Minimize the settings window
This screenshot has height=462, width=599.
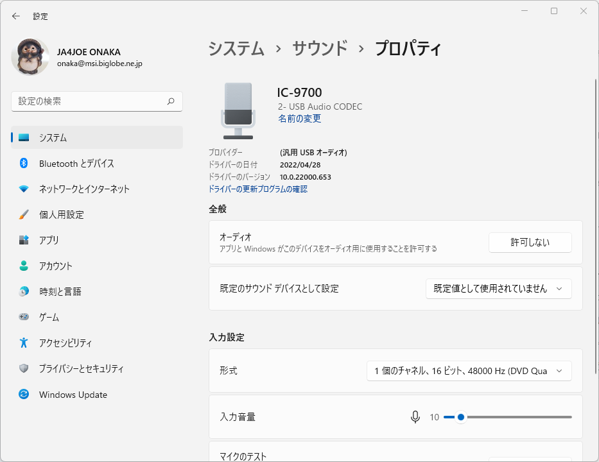(525, 11)
